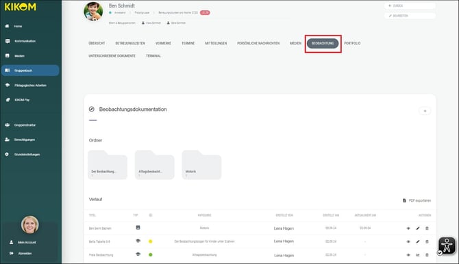The height and width of the screenshot is (264, 459).
Task: Click the Zurück button
Action: 410,6
